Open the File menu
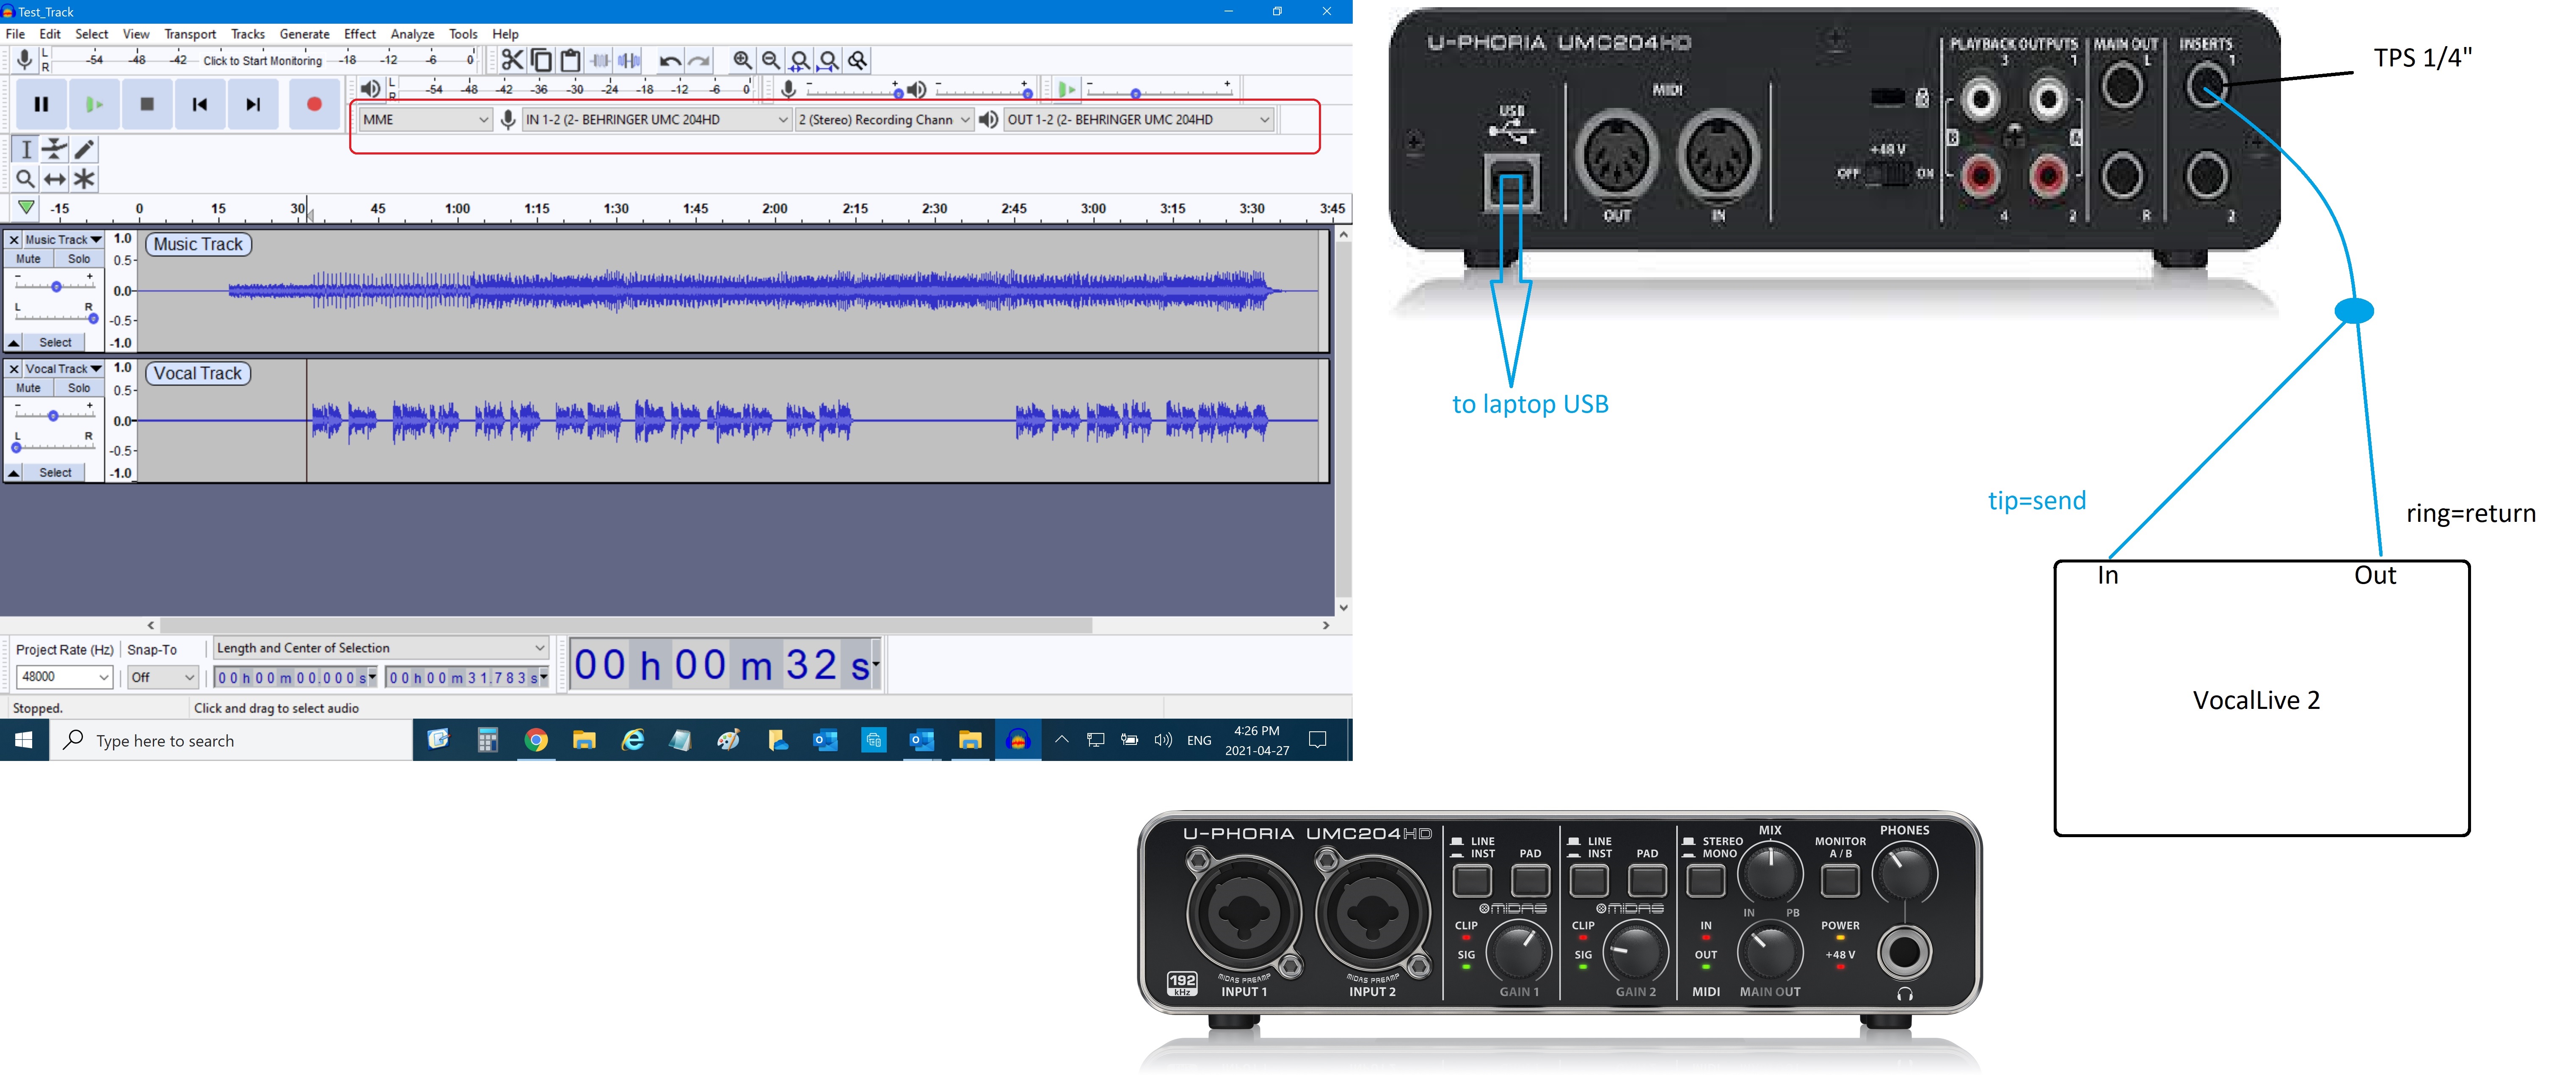This screenshot has height=1075, width=2576. click(x=15, y=34)
